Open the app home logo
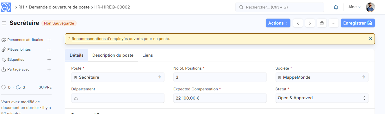This screenshot has width=385, height=114. (6, 7)
